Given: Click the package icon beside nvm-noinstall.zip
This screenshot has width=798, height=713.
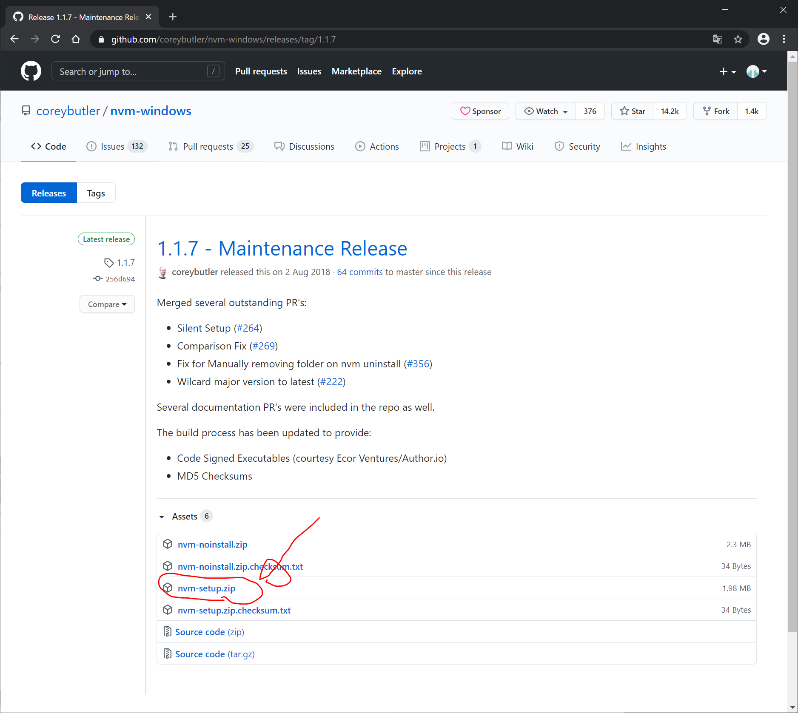Looking at the screenshot, I should click(x=168, y=544).
